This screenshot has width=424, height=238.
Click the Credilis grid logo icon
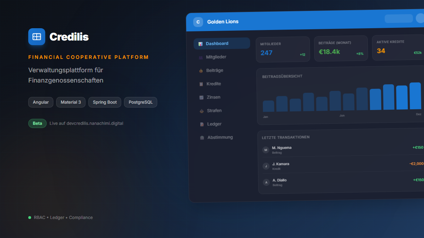[37, 37]
